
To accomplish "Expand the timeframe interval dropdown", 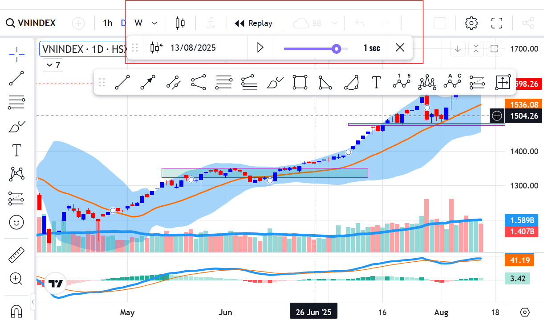I will pyautogui.click(x=154, y=23).
